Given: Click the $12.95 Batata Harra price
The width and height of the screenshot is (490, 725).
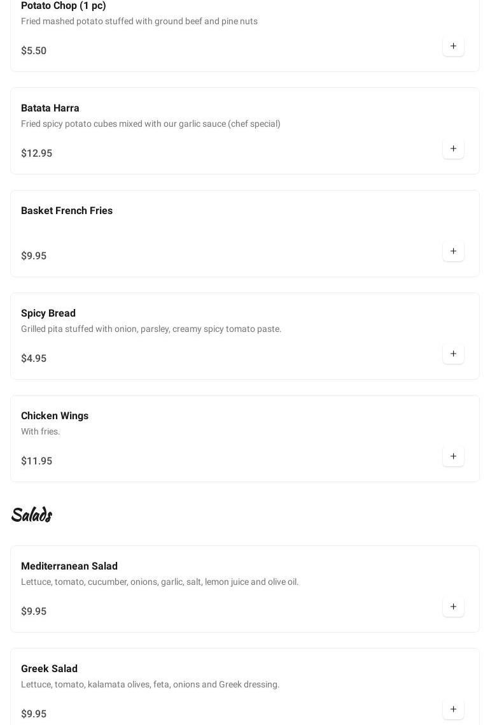Looking at the screenshot, I should 37,154.
